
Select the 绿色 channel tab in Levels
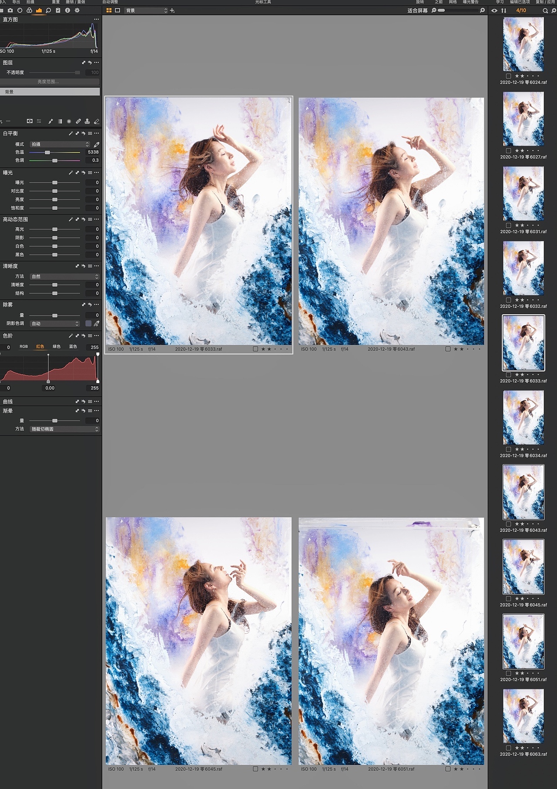click(57, 347)
